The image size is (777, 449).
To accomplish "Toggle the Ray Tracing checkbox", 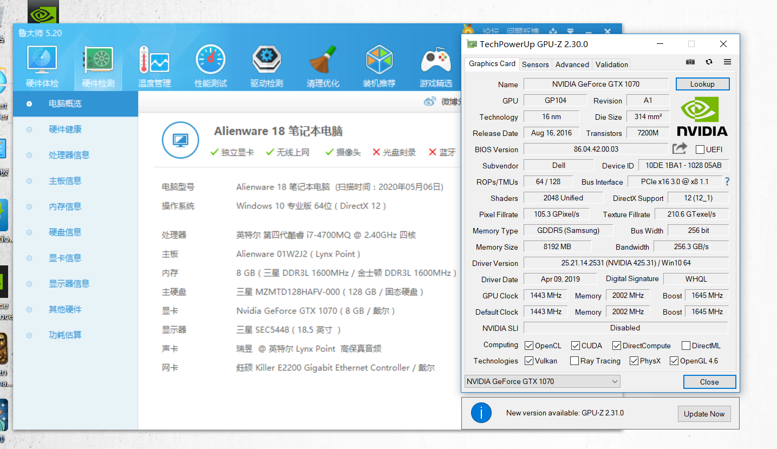I will click(x=574, y=361).
